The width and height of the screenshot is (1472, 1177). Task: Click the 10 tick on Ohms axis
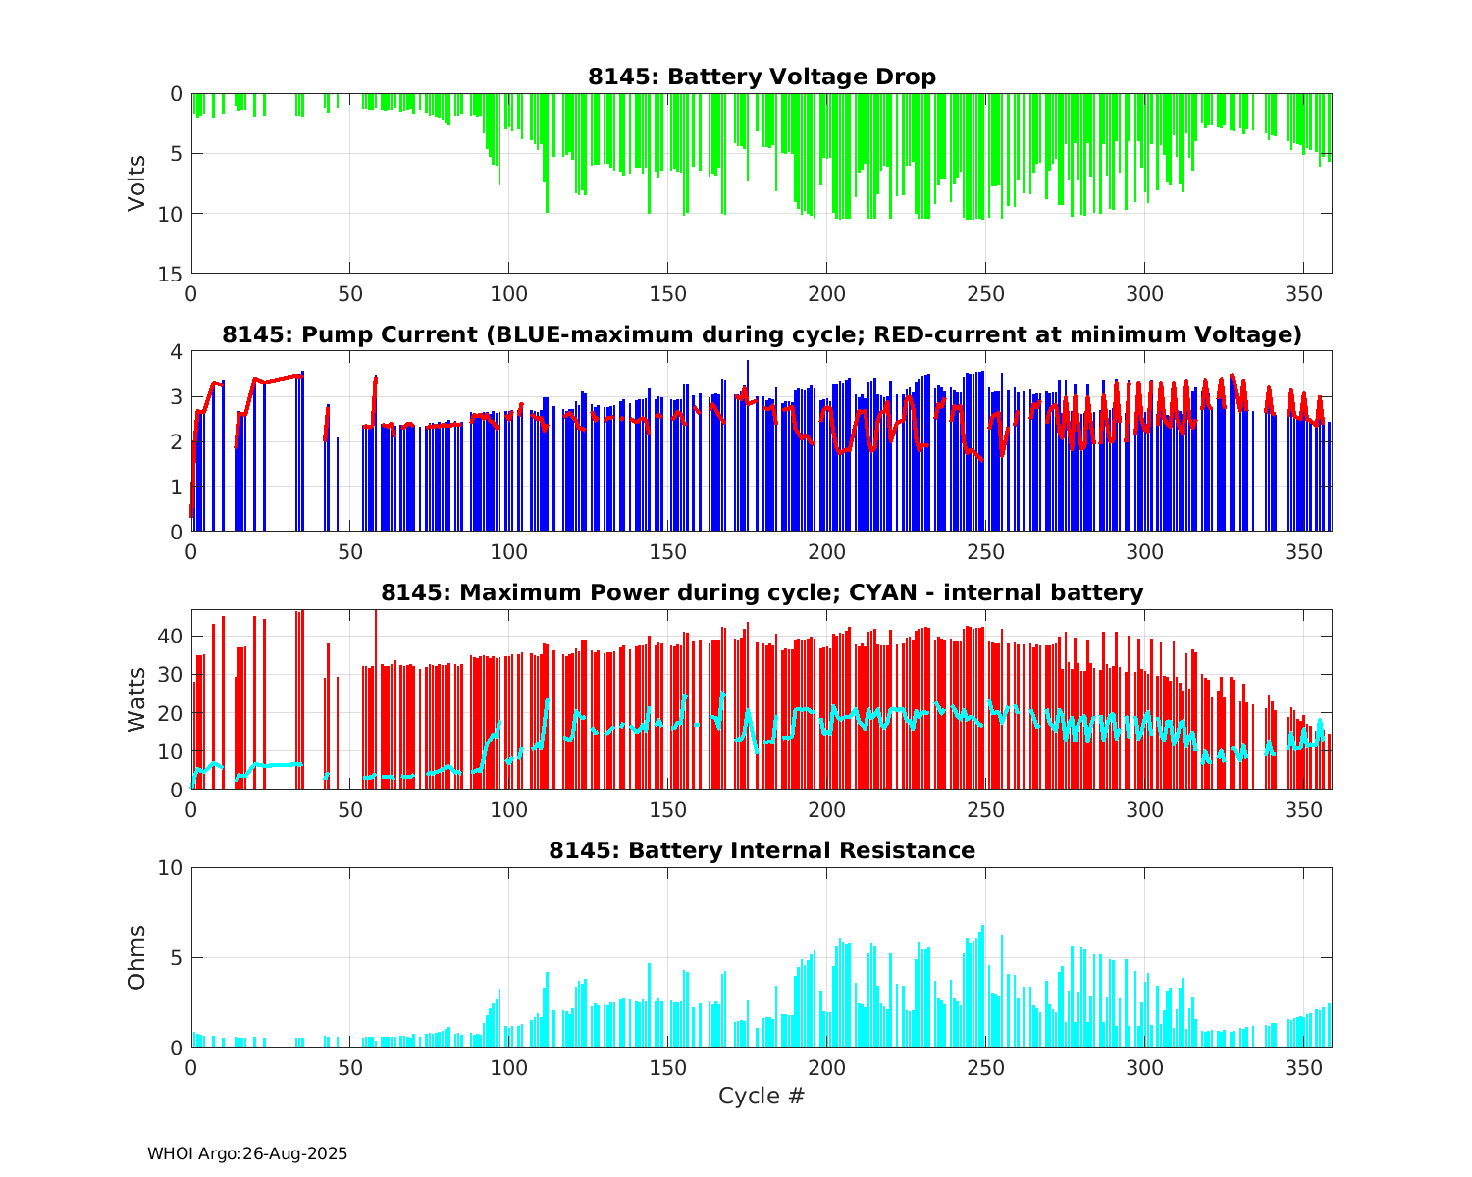(173, 868)
